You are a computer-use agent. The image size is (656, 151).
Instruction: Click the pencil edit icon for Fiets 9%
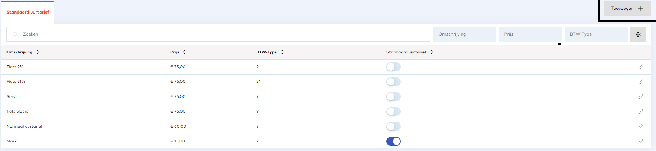641,67
